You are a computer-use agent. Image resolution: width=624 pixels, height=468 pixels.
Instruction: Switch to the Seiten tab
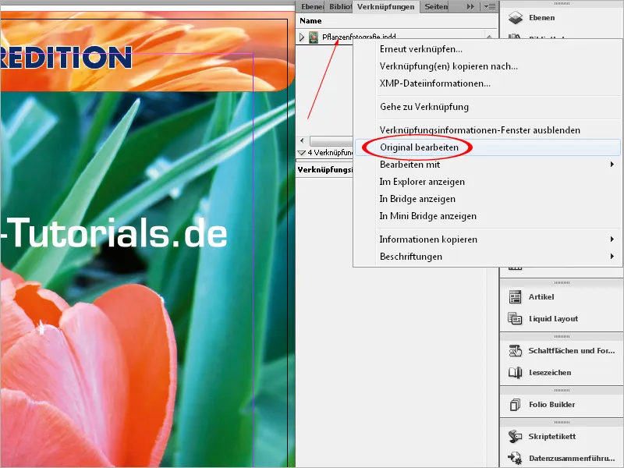(x=436, y=7)
